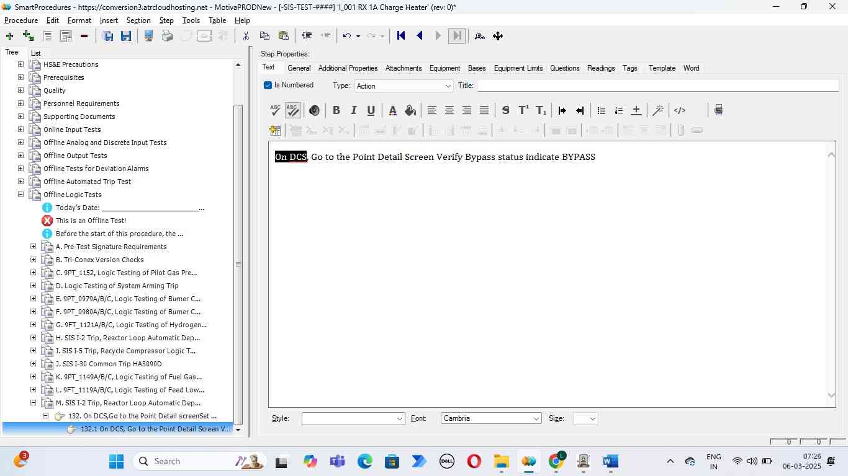Click the paste clipboard icon

pos(284,36)
